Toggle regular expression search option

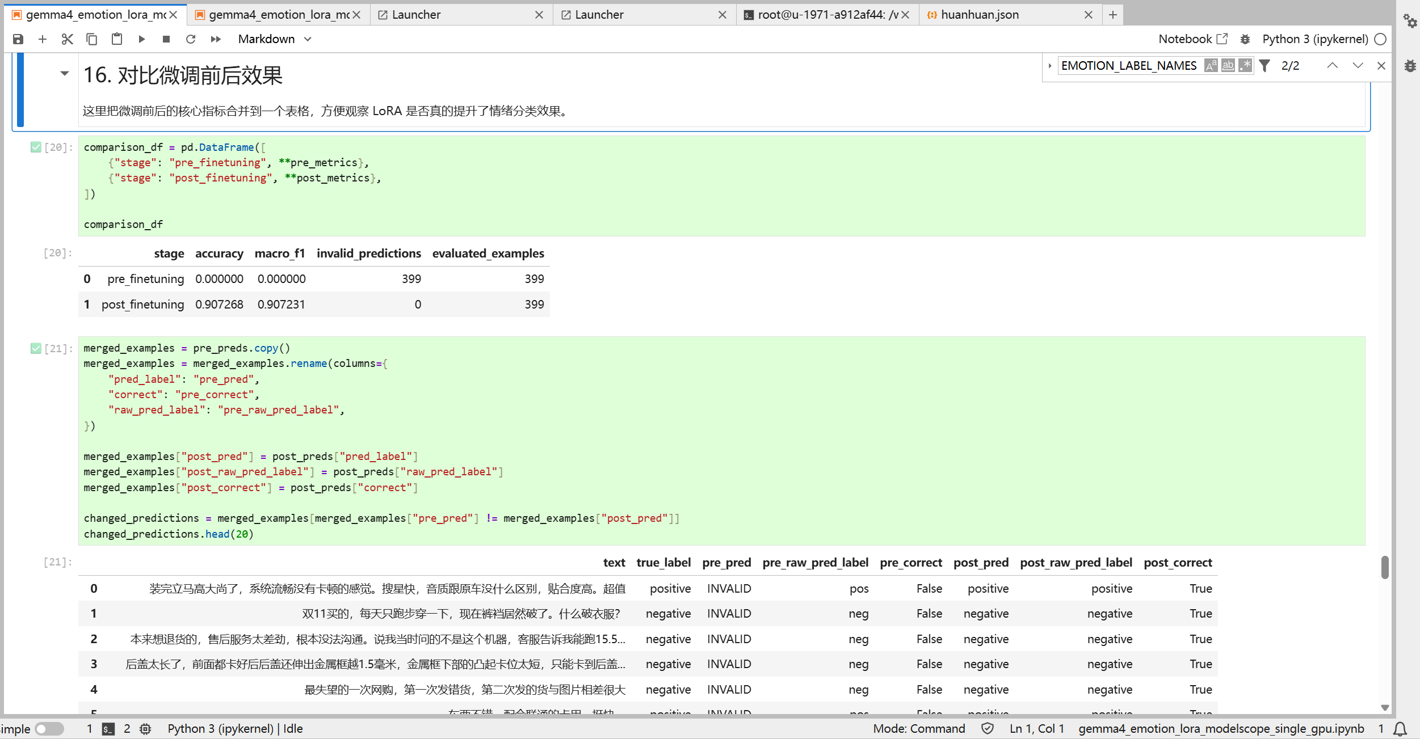point(1245,66)
